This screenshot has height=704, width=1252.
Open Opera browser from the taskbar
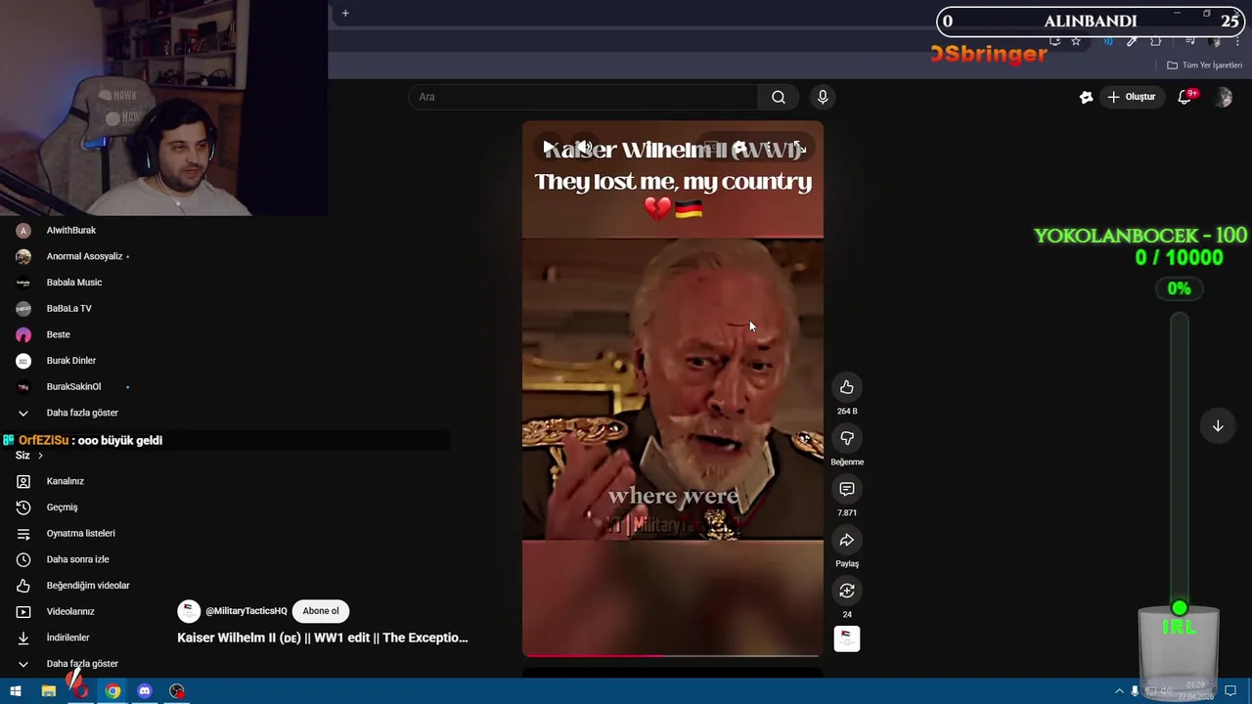tap(80, 691)
